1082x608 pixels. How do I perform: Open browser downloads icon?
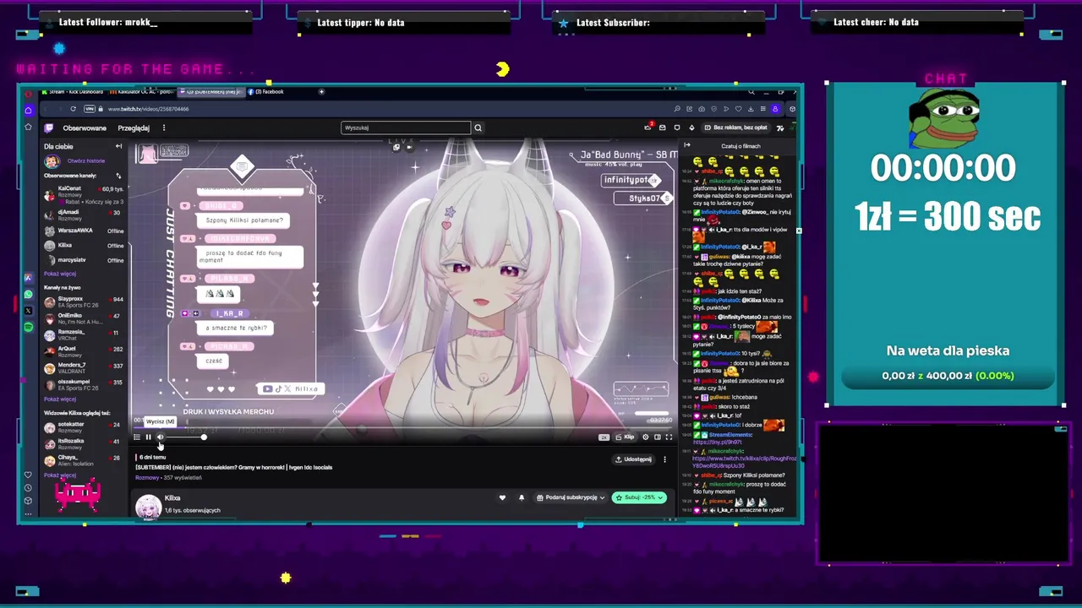click(x=751, y=109)
